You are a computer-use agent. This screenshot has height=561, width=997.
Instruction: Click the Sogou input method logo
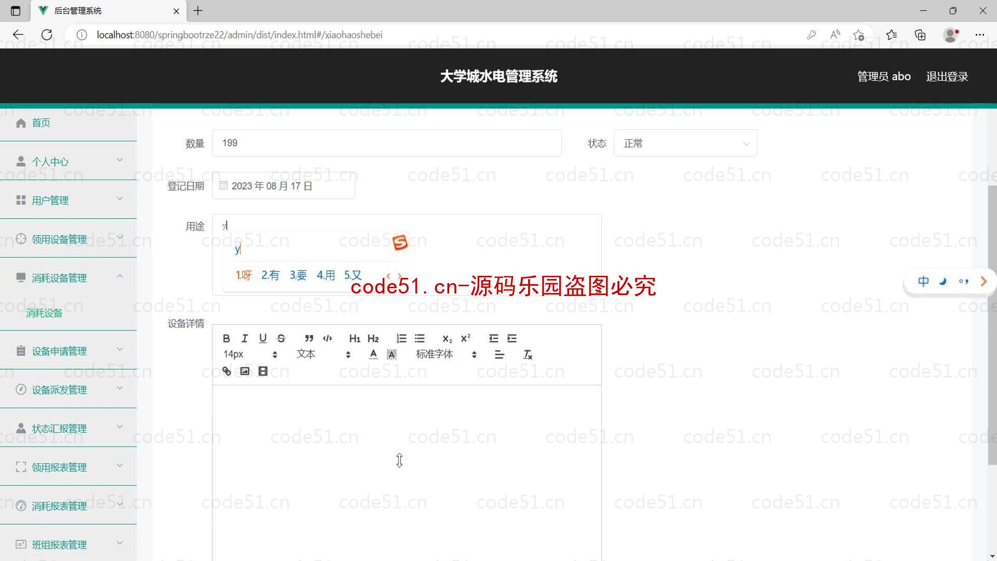[400, 243]
